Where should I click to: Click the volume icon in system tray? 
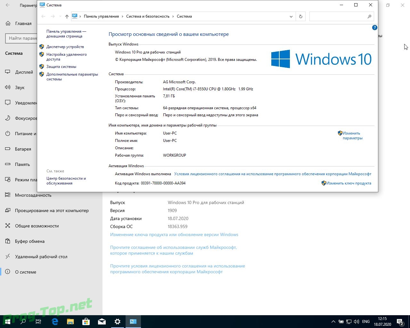[x=357, y=322]
